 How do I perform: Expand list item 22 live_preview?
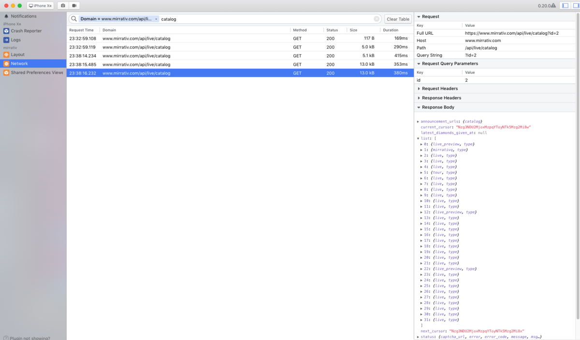click(x=421, y=269)
